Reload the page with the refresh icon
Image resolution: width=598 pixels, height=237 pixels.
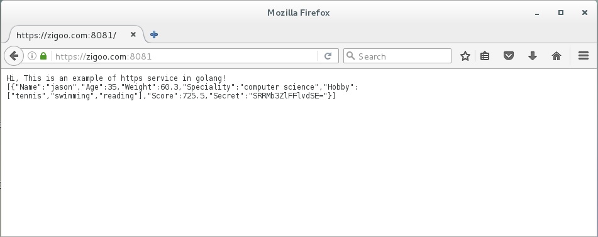click(x=328, y=56)
